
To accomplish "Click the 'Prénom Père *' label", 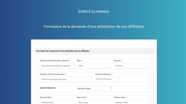I will click(x=46, y=97).
